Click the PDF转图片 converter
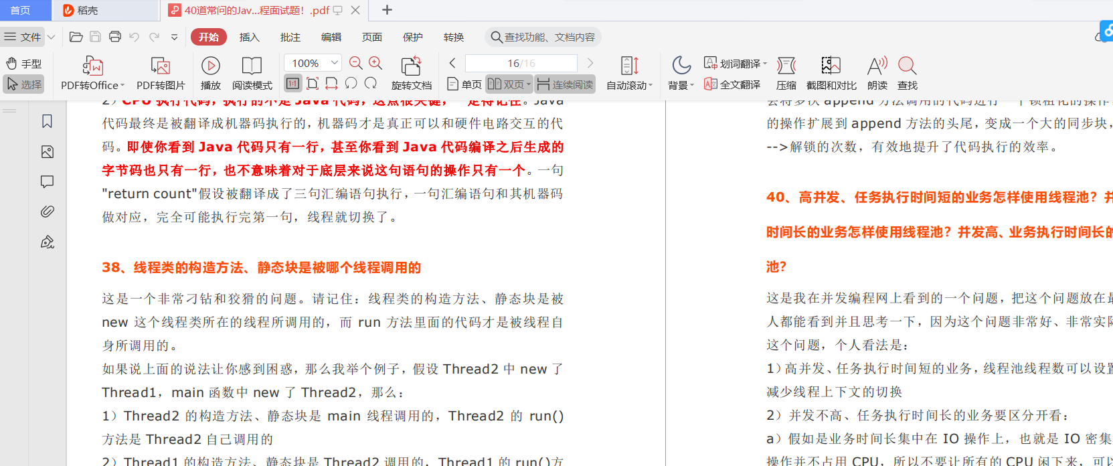 tap(161, 74)
